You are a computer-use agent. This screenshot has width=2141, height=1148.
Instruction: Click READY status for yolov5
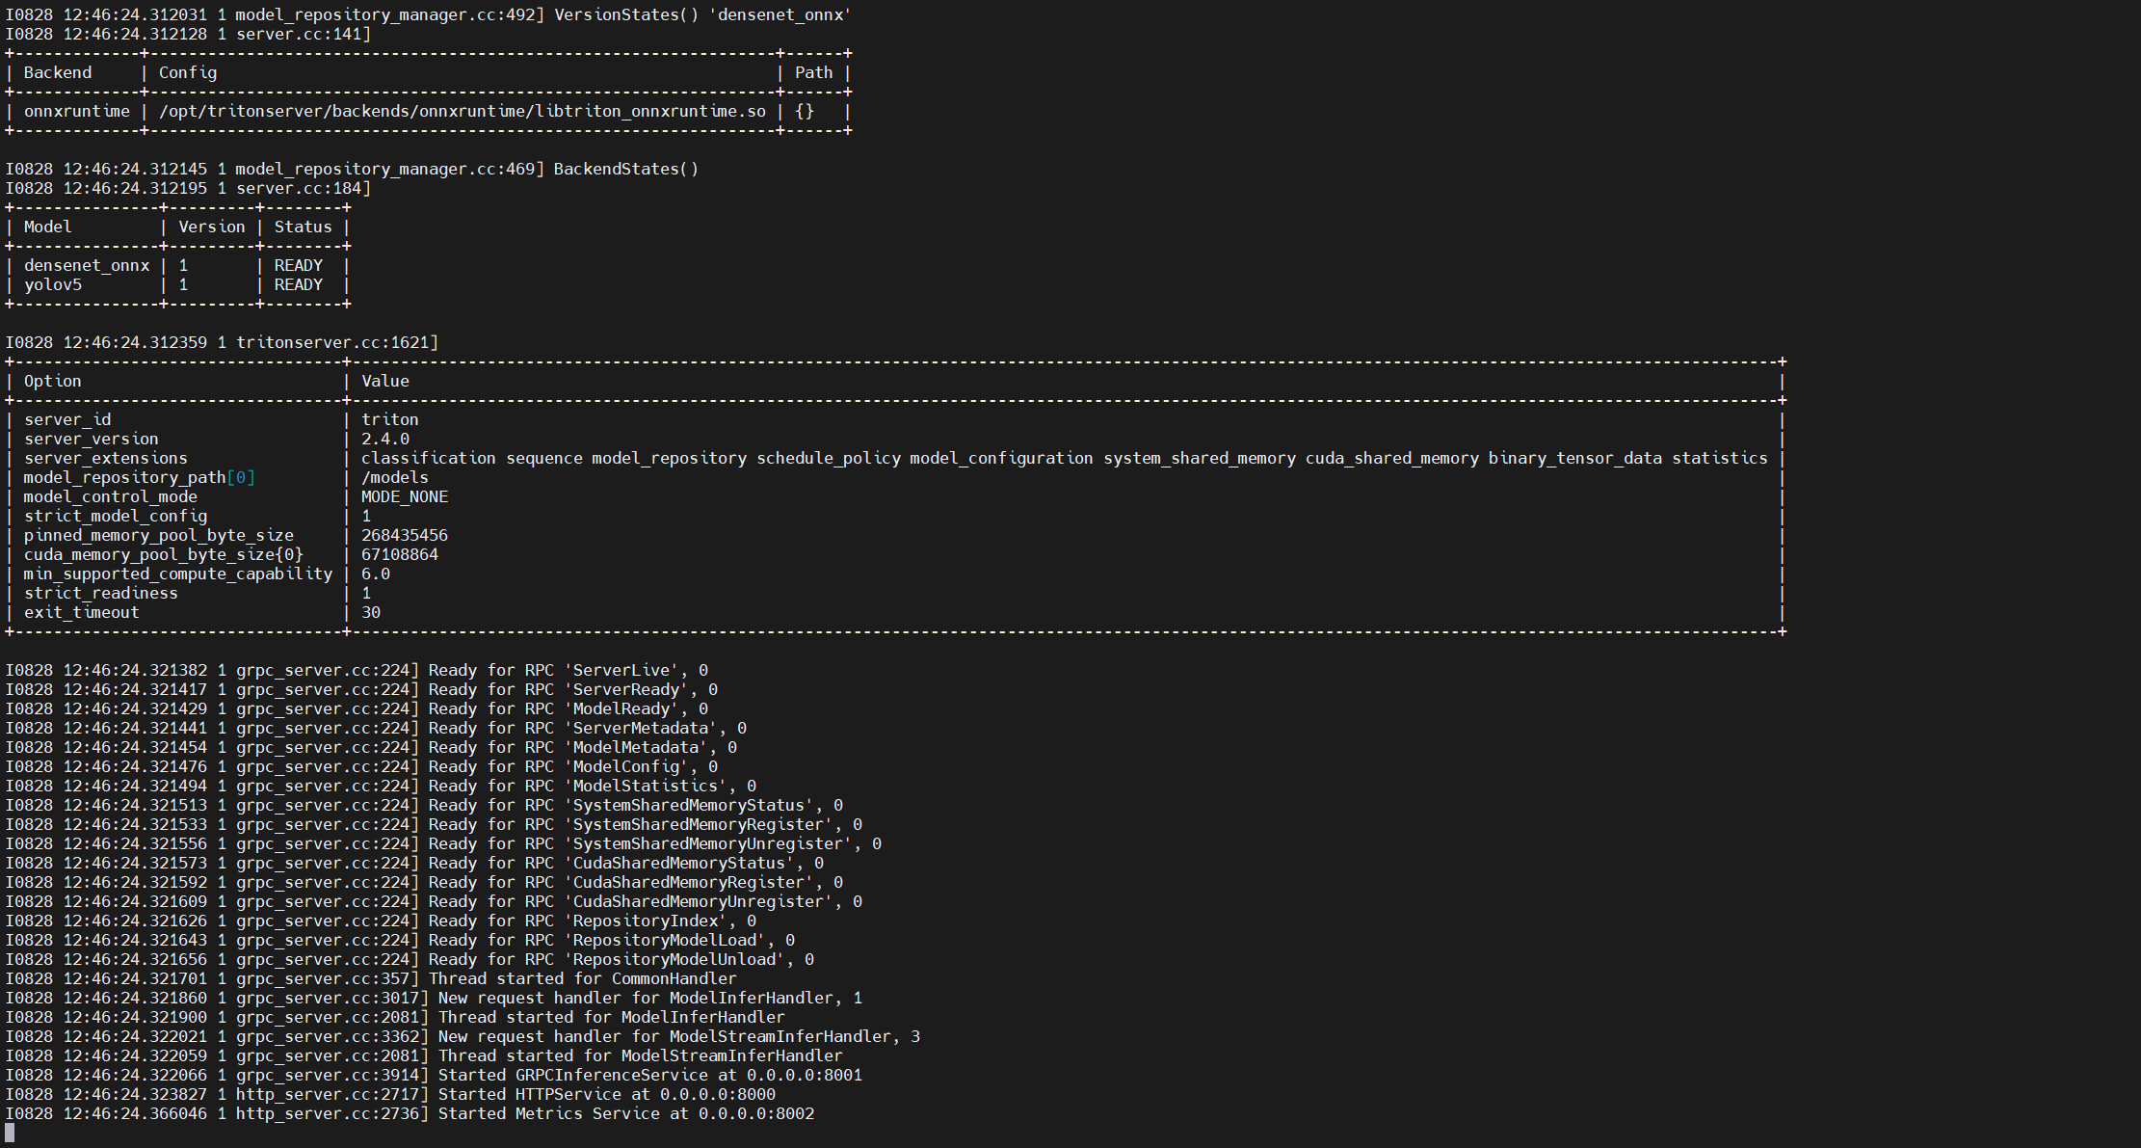tap(299, 285)
